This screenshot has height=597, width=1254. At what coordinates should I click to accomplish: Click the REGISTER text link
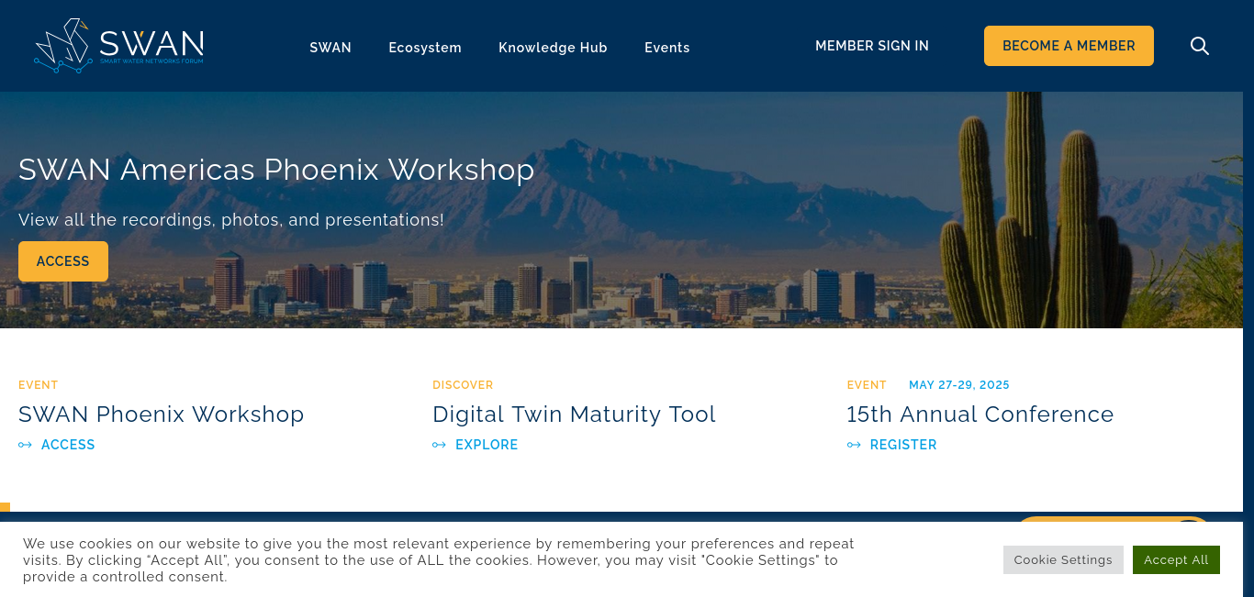point(903,445)
